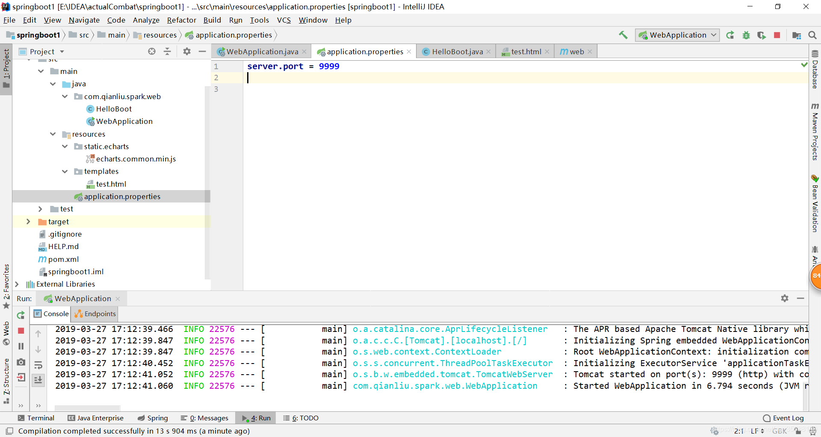Stop the running app in top toolbar

(777, 35)
